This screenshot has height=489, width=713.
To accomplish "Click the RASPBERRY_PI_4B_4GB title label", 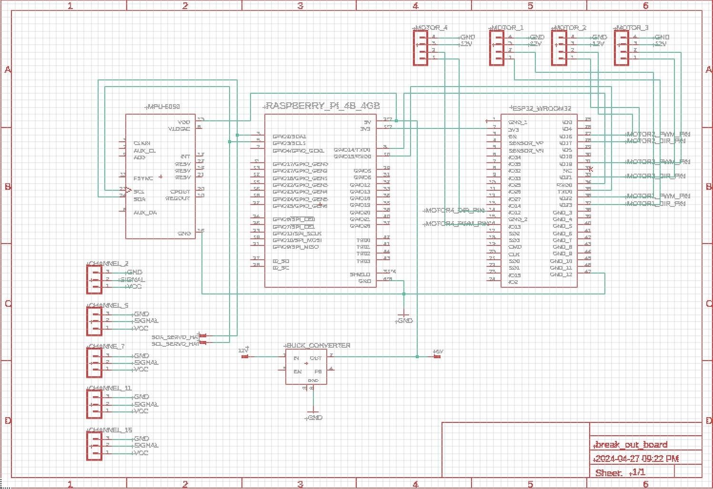I will click(x=322, y=106).
